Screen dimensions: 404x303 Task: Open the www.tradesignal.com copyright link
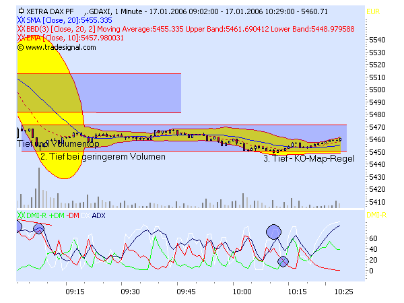point(61,47)
